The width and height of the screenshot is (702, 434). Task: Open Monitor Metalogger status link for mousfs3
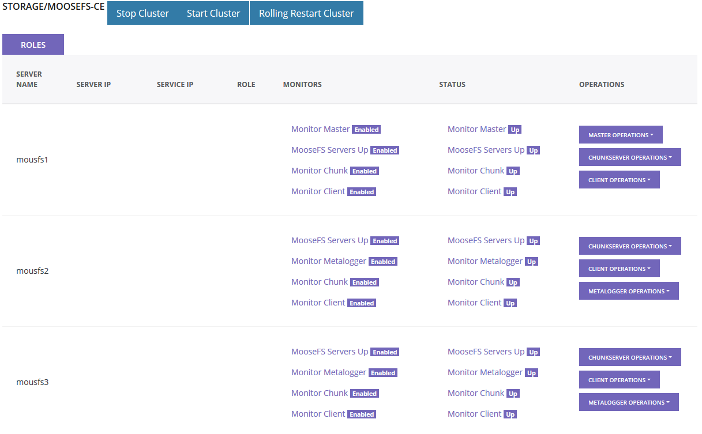485,372
